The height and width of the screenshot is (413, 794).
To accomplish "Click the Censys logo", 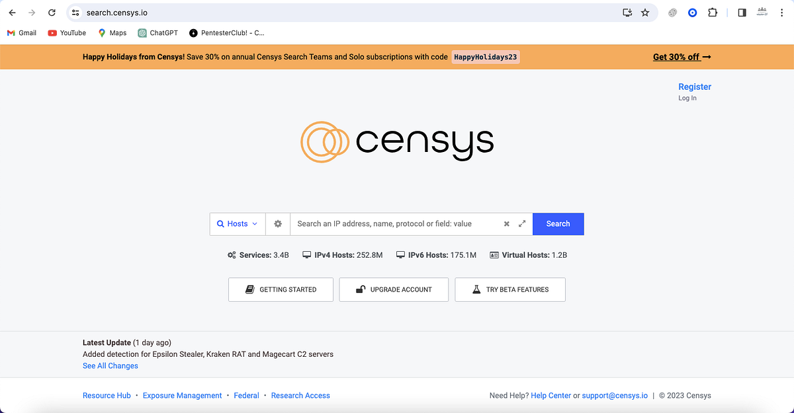I will click(397, 141).
